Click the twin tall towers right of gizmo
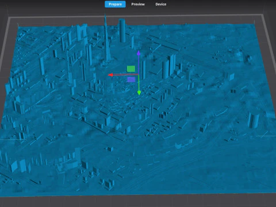Image resolution: width=276 pixels, height=207 pixels. pos(168,66)
